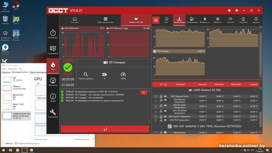
Task: Click the favorites star column header
Action: click(x=161, y=84)
